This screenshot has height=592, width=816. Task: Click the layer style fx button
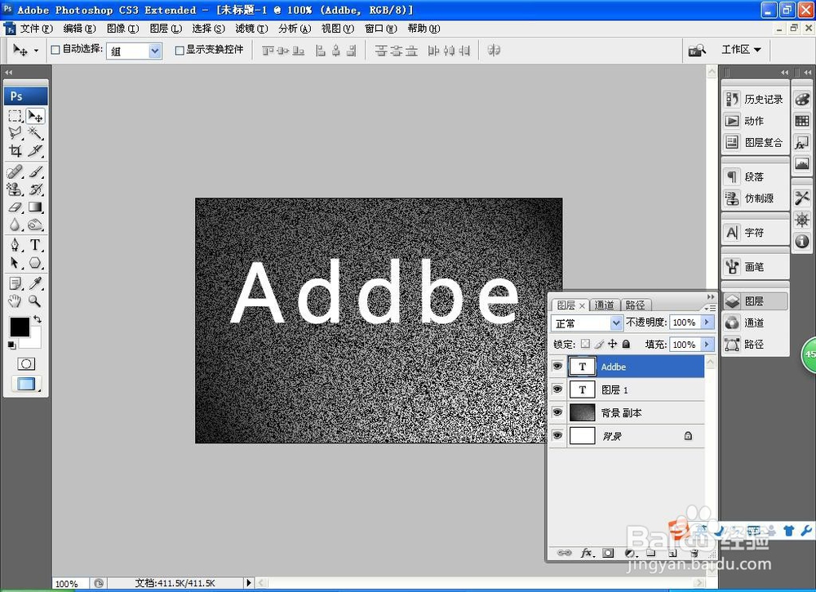click(587, 553)
